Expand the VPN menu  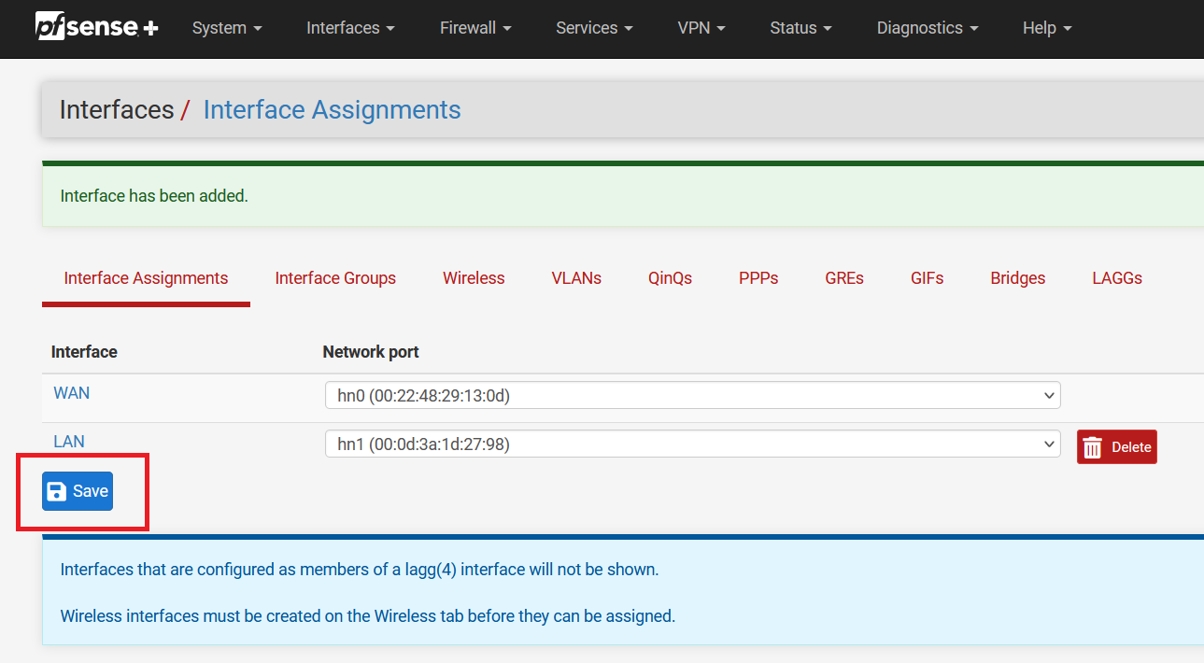tap(701, 28)
